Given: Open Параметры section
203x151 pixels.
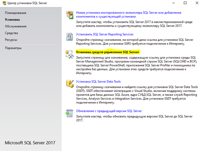Looking at the screenshot, I should pyautogui.click(x=13, y=48).
